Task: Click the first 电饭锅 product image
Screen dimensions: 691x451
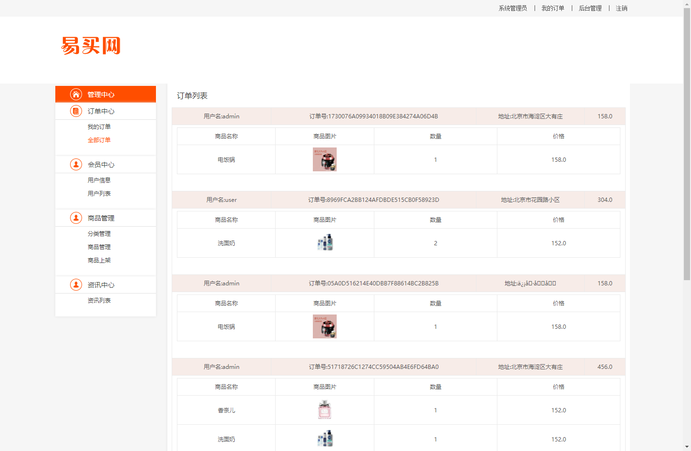Action: [325, 159]
